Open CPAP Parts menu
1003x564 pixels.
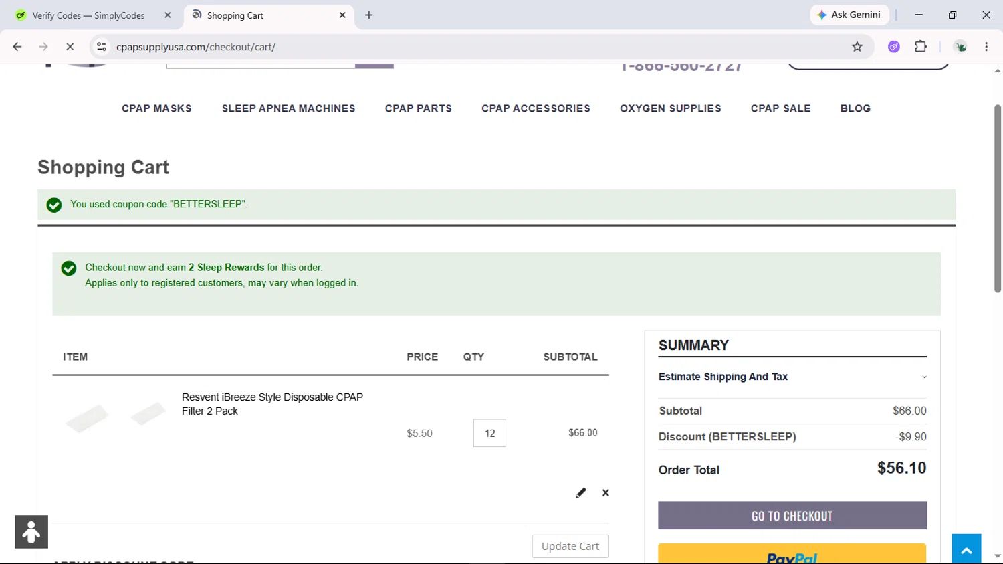[419, 108]
